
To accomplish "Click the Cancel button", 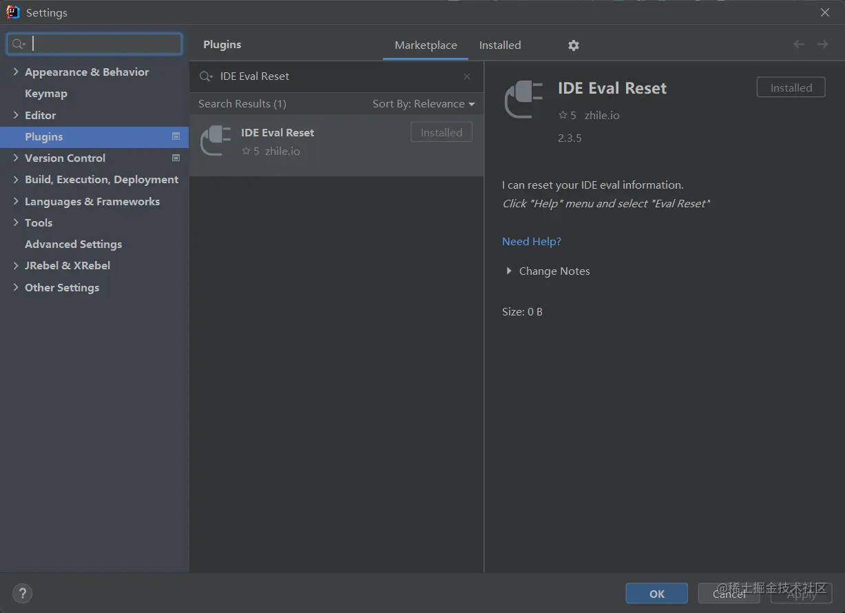I will tap(729, 594).
